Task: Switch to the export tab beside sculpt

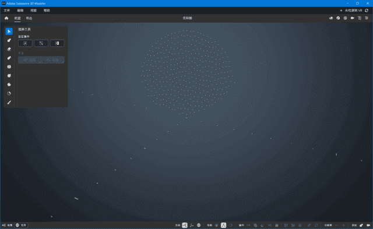Action: [29, 18]
